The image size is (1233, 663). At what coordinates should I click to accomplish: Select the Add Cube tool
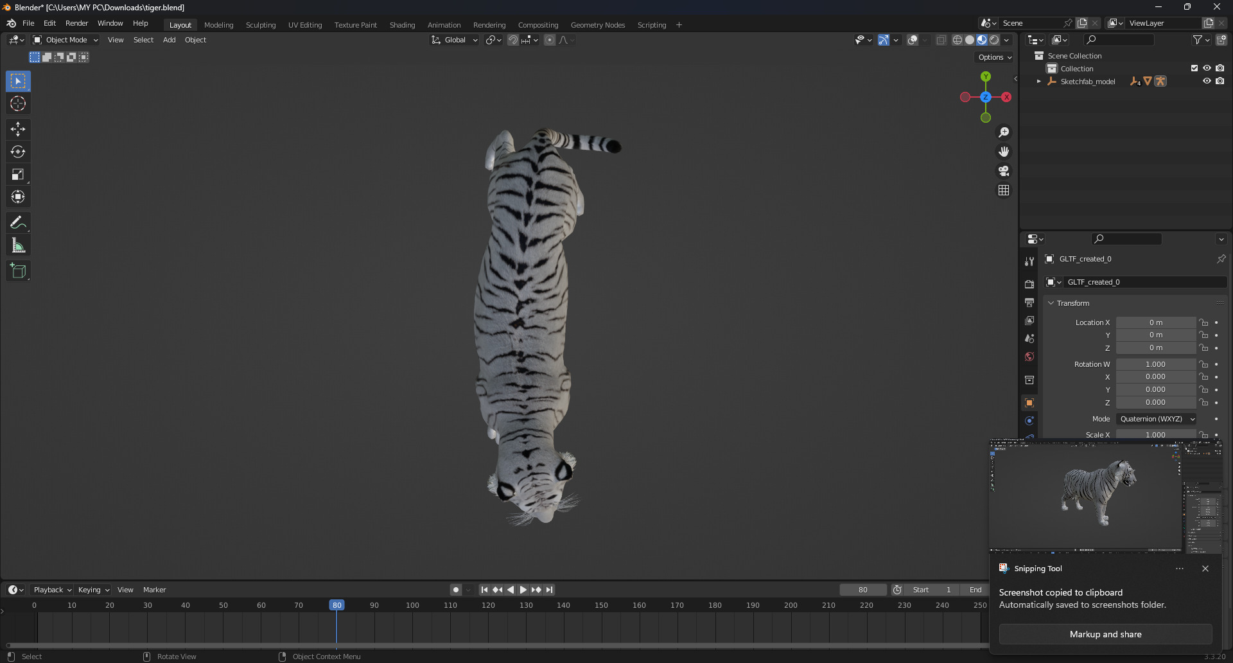point(18,270)
